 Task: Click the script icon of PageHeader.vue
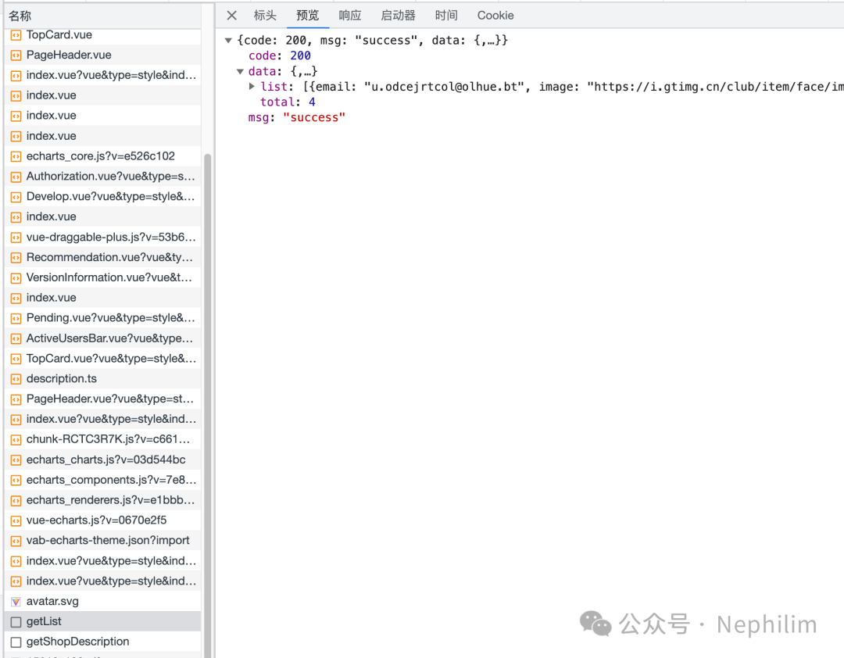click(x=16, y=55)
